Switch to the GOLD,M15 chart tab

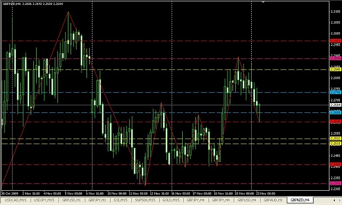point(171,200)
